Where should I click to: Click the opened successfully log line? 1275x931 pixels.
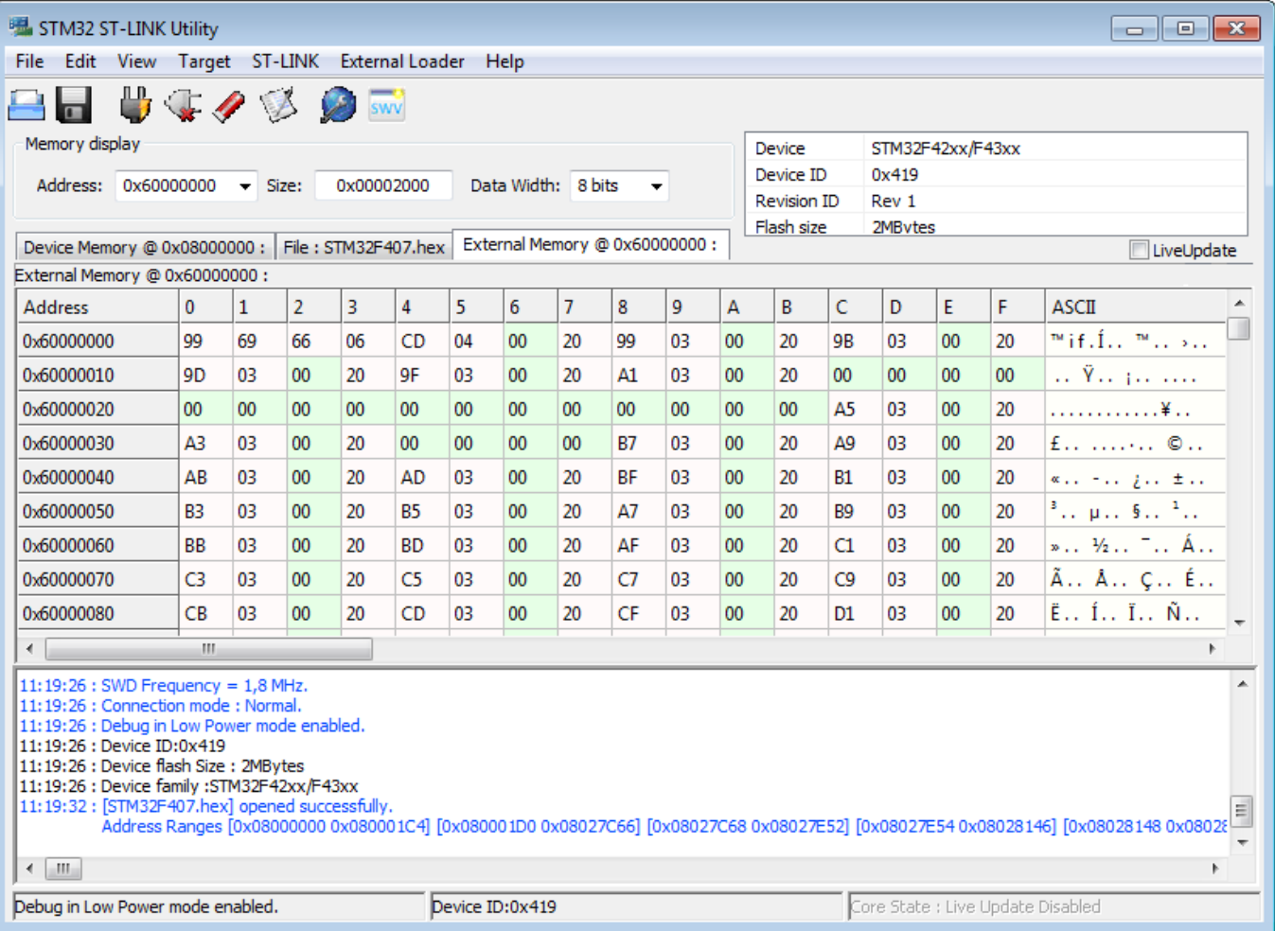point(205,806)
